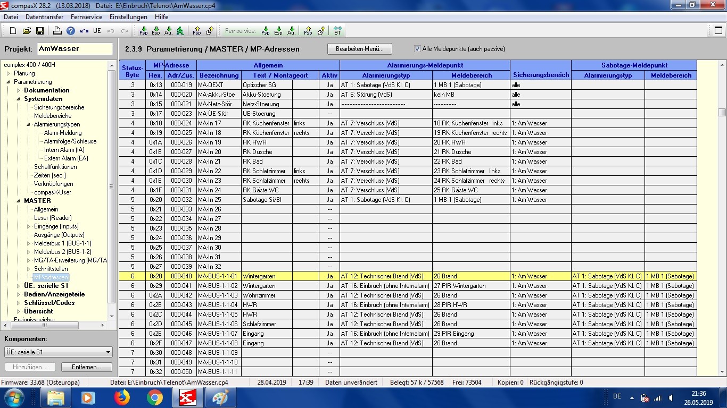Viewport: 727px width, 408px height.
Task: Expand Melderbus 1 (BUS-1-1) node
Action: point(29,243)
